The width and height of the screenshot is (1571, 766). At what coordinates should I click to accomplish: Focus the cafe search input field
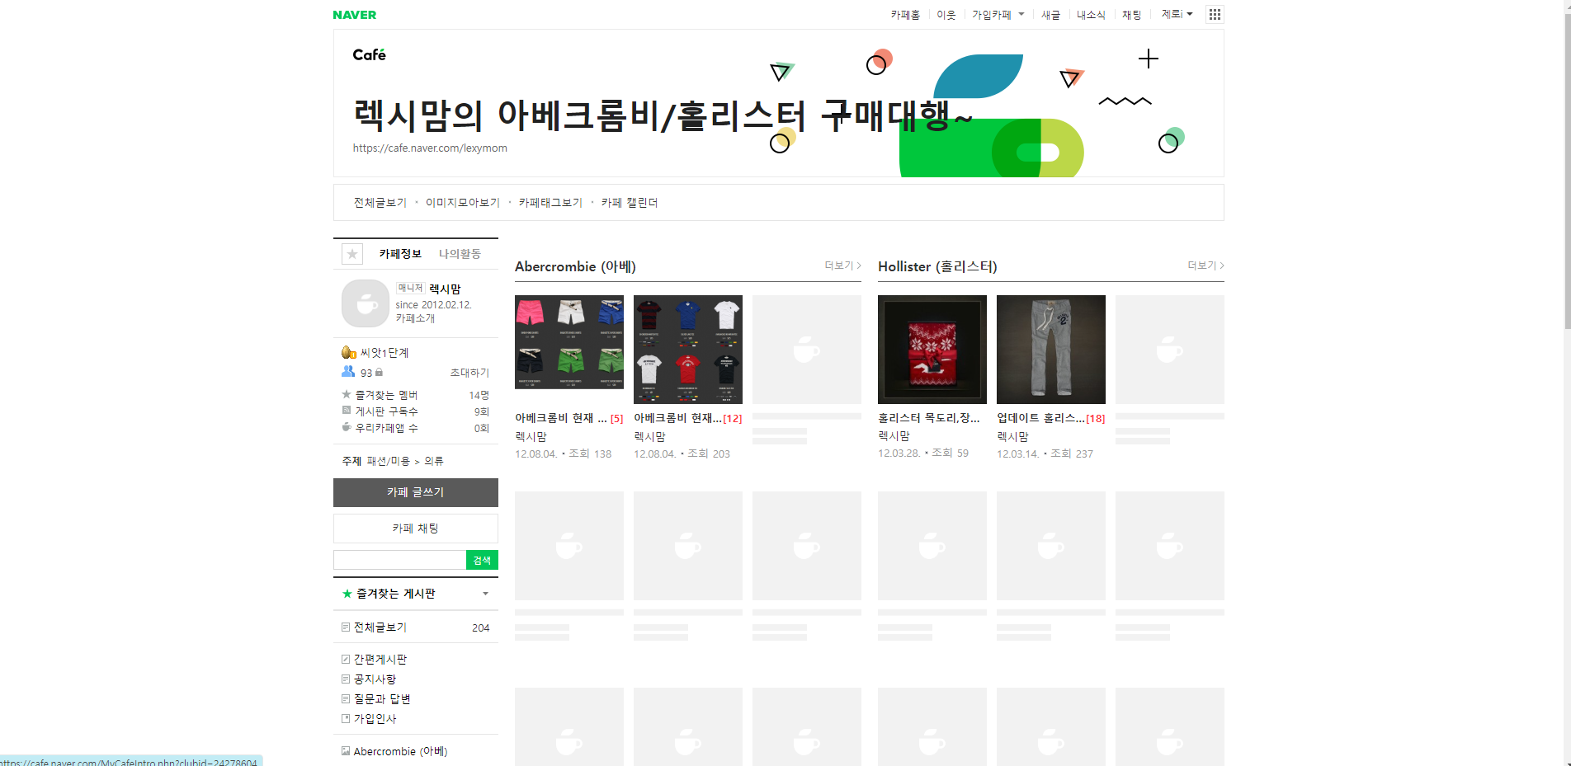400,561
